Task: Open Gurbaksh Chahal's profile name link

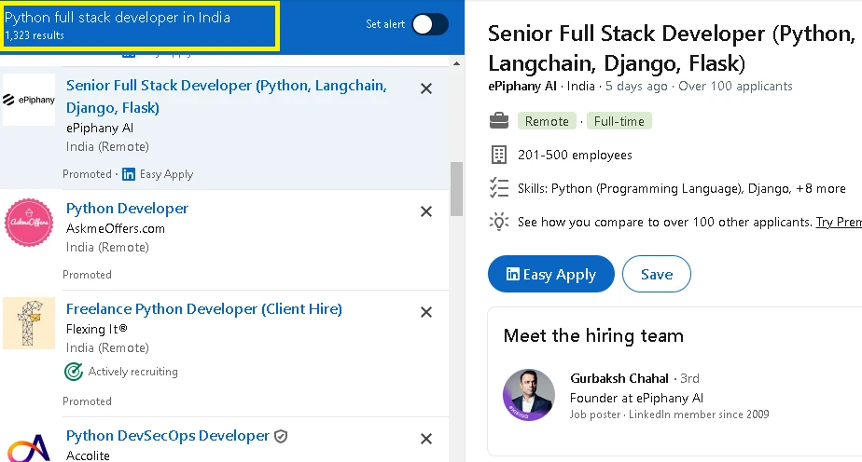Action: coord(619,378)
